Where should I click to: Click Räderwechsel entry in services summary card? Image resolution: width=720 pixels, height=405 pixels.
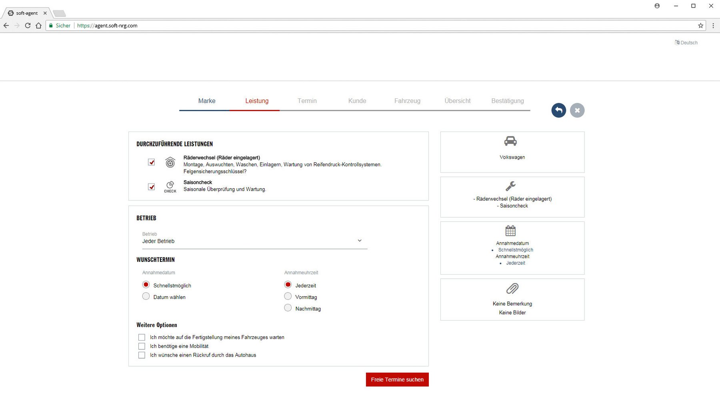512,199
